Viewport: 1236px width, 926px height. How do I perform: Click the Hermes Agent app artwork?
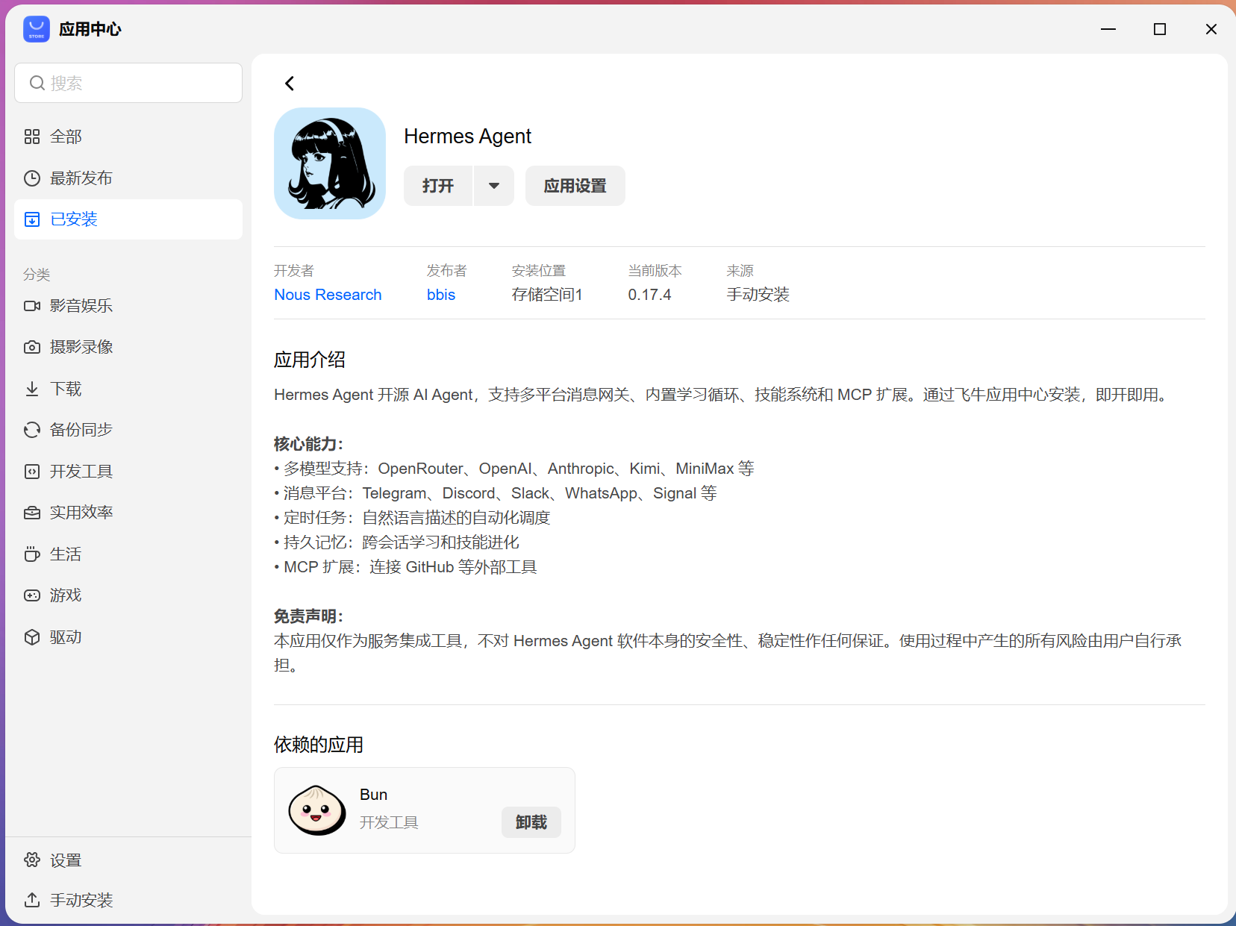tap(330, 163)
